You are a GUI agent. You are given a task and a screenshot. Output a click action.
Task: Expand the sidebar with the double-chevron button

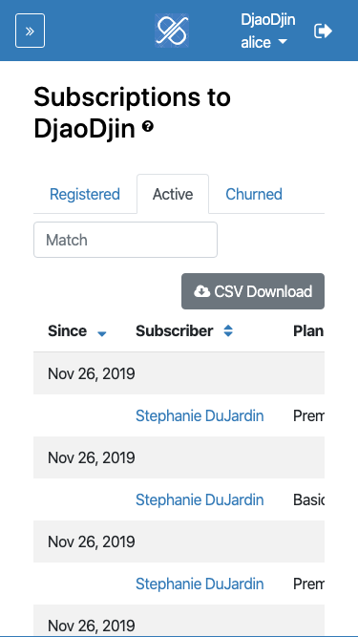30,31
